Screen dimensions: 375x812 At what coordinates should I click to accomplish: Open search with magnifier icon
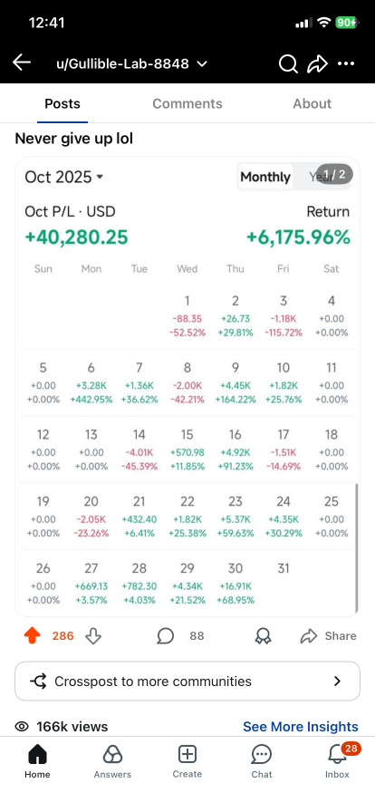[288, 64]
